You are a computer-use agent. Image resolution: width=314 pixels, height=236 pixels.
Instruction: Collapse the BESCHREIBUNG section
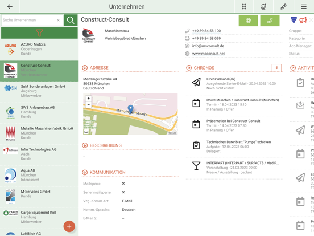(x=85, y=145)
